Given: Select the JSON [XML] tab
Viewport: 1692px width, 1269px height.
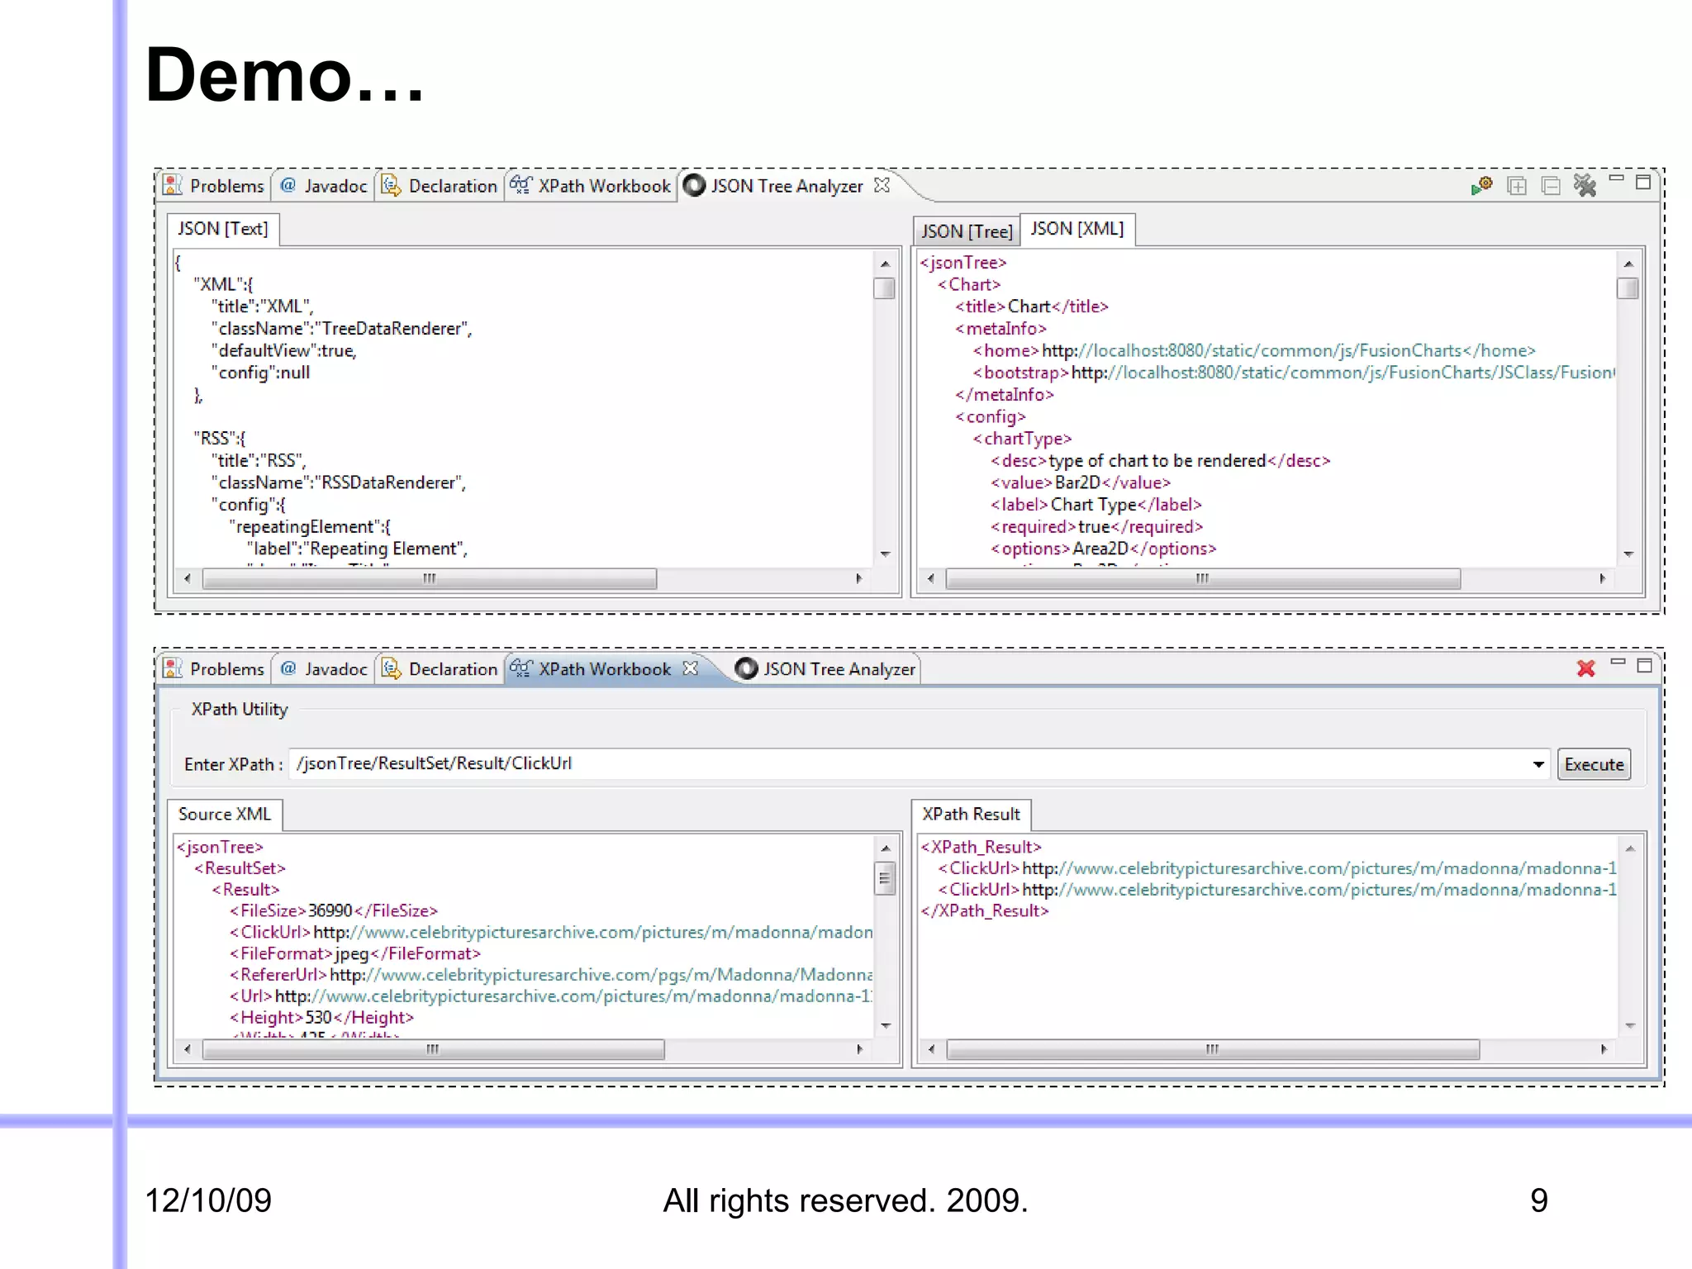Looking at the screenshot, I should [x=1077, y=229].
